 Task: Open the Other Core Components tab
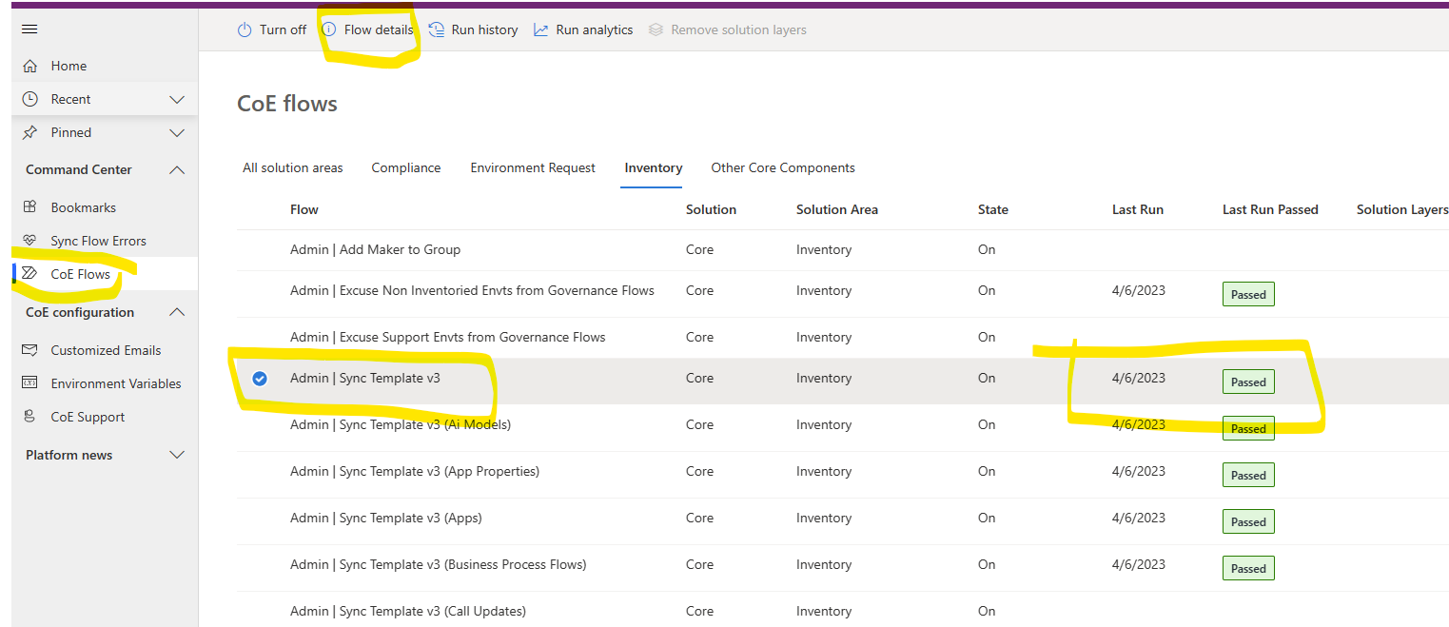coord(782,167)
